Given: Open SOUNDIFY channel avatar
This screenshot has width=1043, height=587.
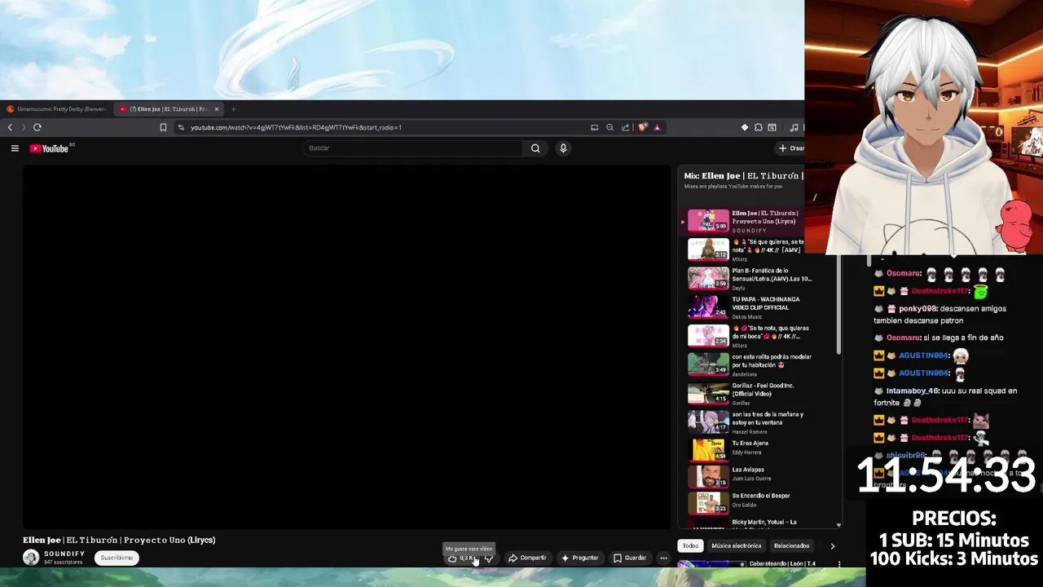Looking at the screenshot, I should coord(31,558).
